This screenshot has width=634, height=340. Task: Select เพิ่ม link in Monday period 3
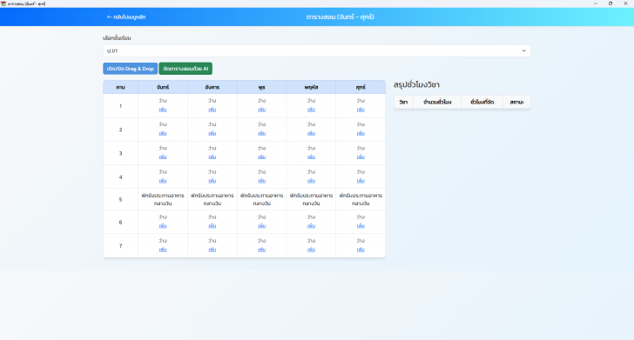(x=163, y=157)
